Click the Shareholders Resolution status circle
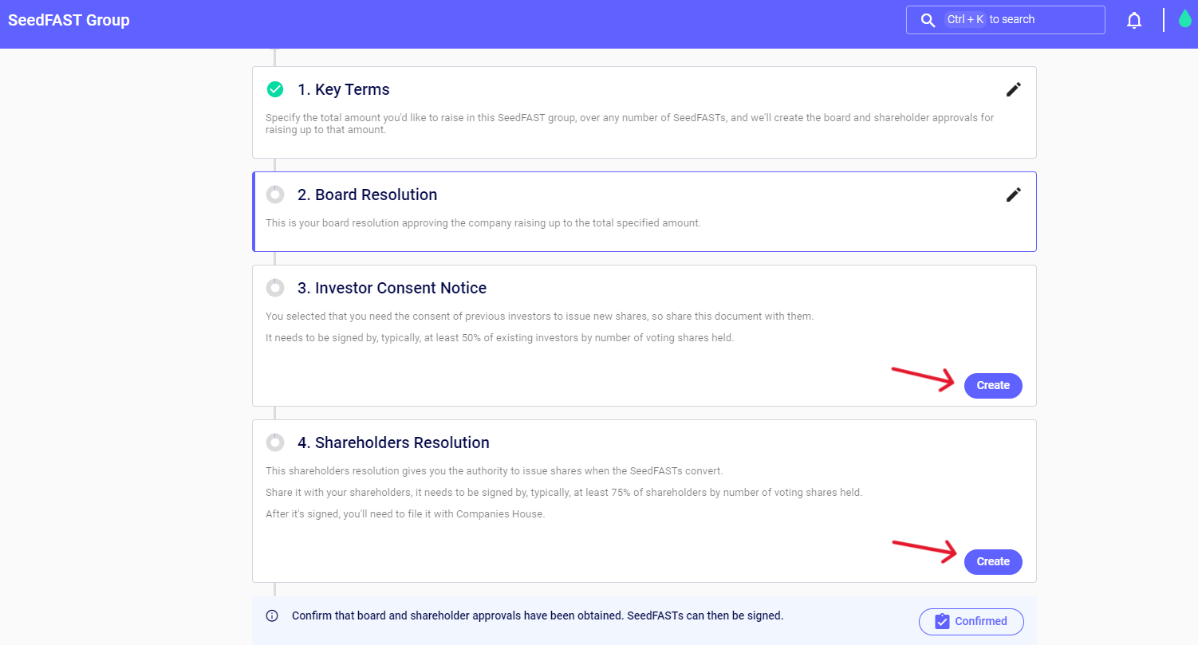The width and height of the screenshot is (1198, 645). [x=275, y=442]
